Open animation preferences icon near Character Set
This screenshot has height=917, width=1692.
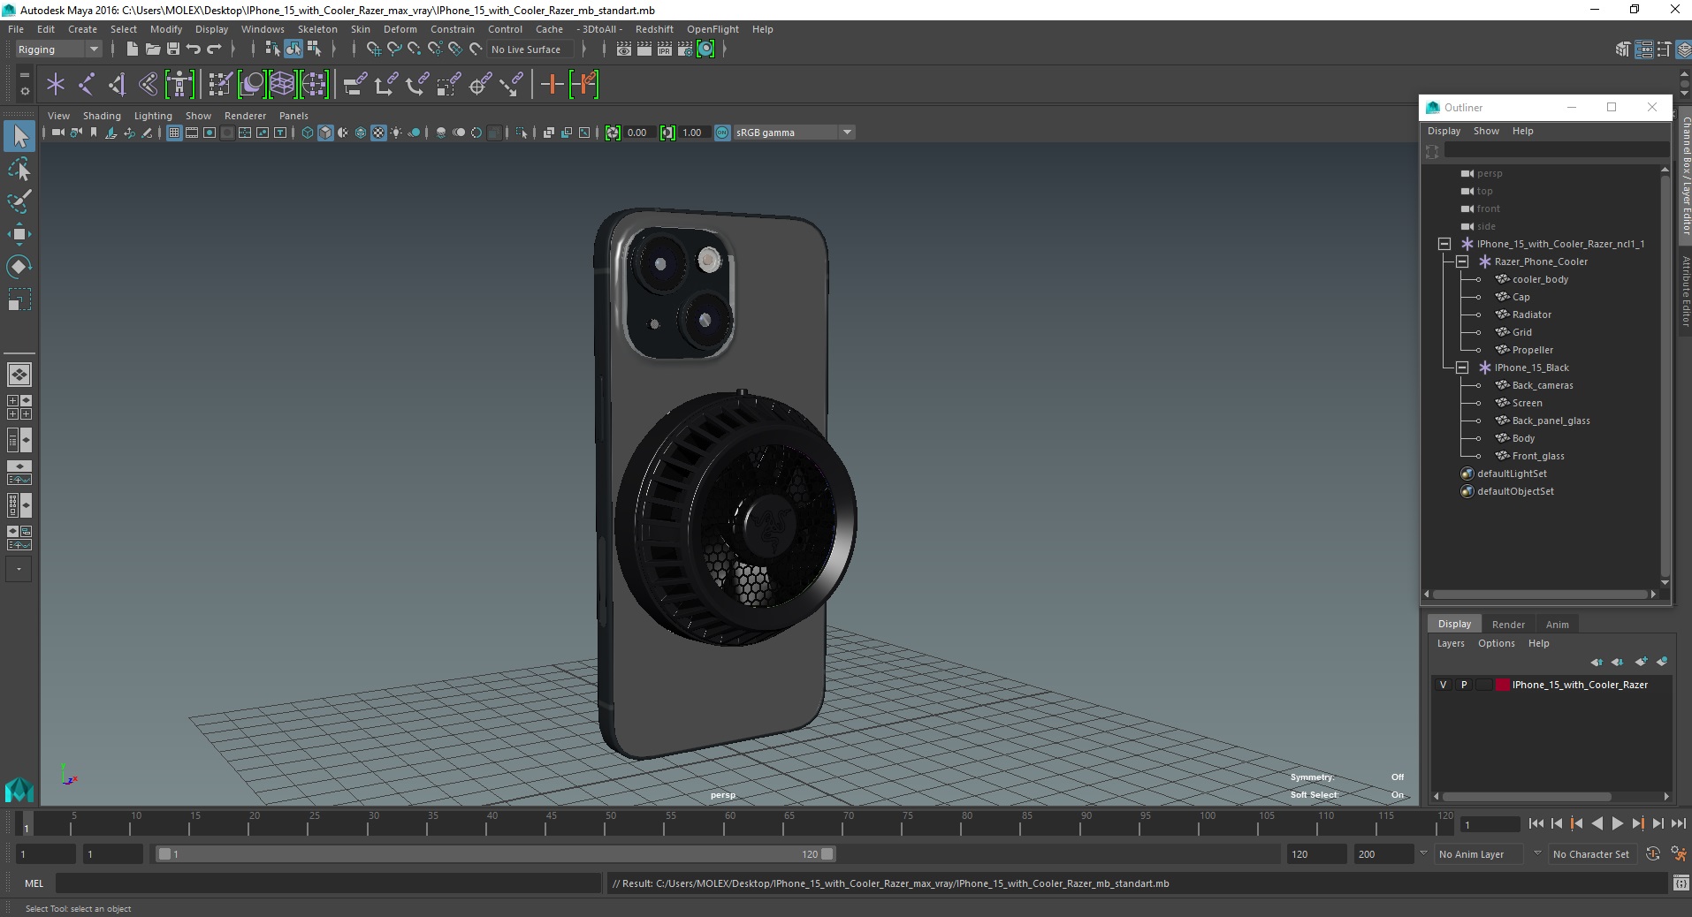coord(1679,854)
